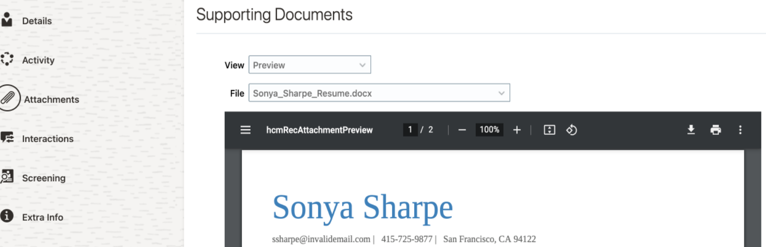Image resolution: width=766 pixels, height=247 pixels.
Task: Select the Attachments tab label
Action: [52, 99]
